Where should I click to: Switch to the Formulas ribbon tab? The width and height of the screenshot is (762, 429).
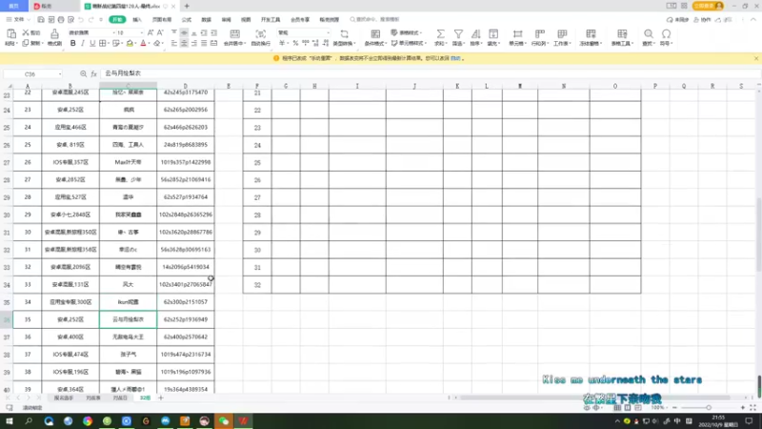click(187, 19)
